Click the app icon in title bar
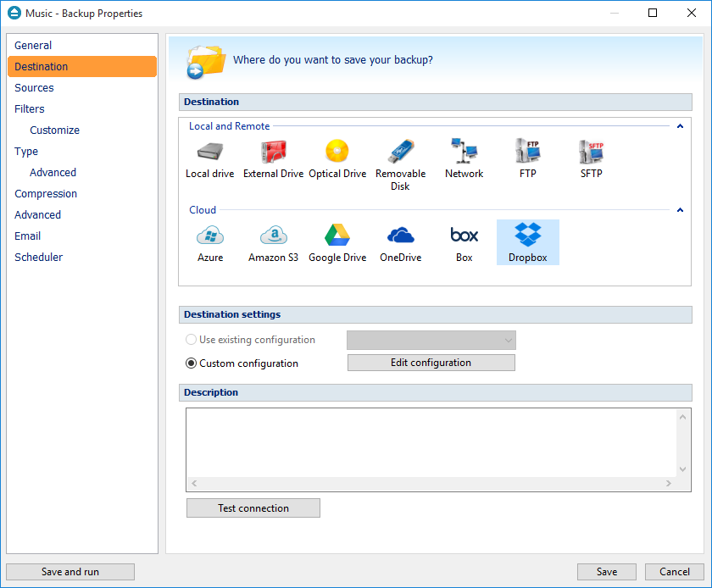 (x=14, y=13)
